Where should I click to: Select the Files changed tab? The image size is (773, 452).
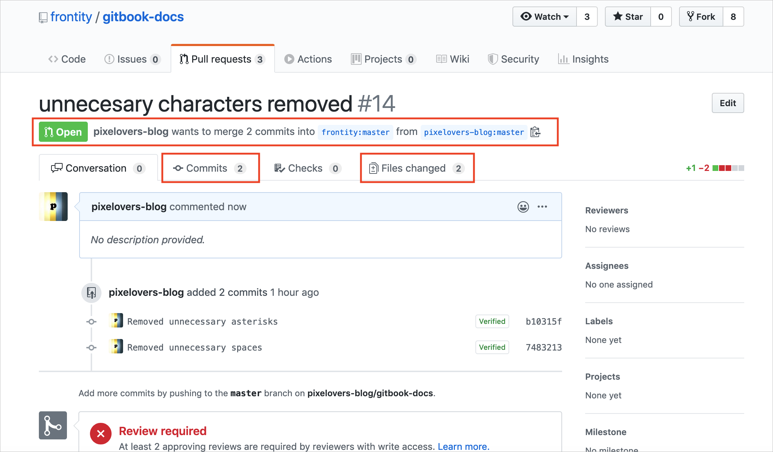tap(417, 168)
